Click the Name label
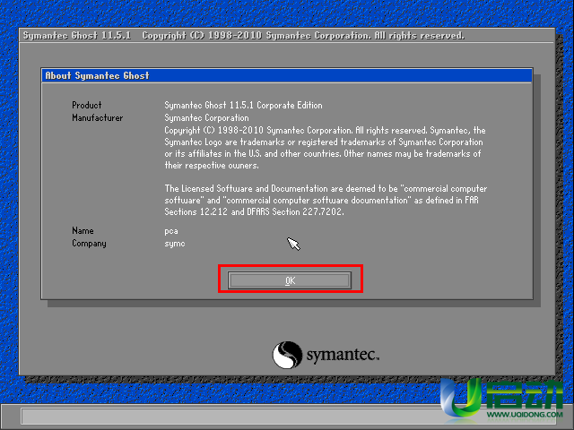 (x=83, y=231)
